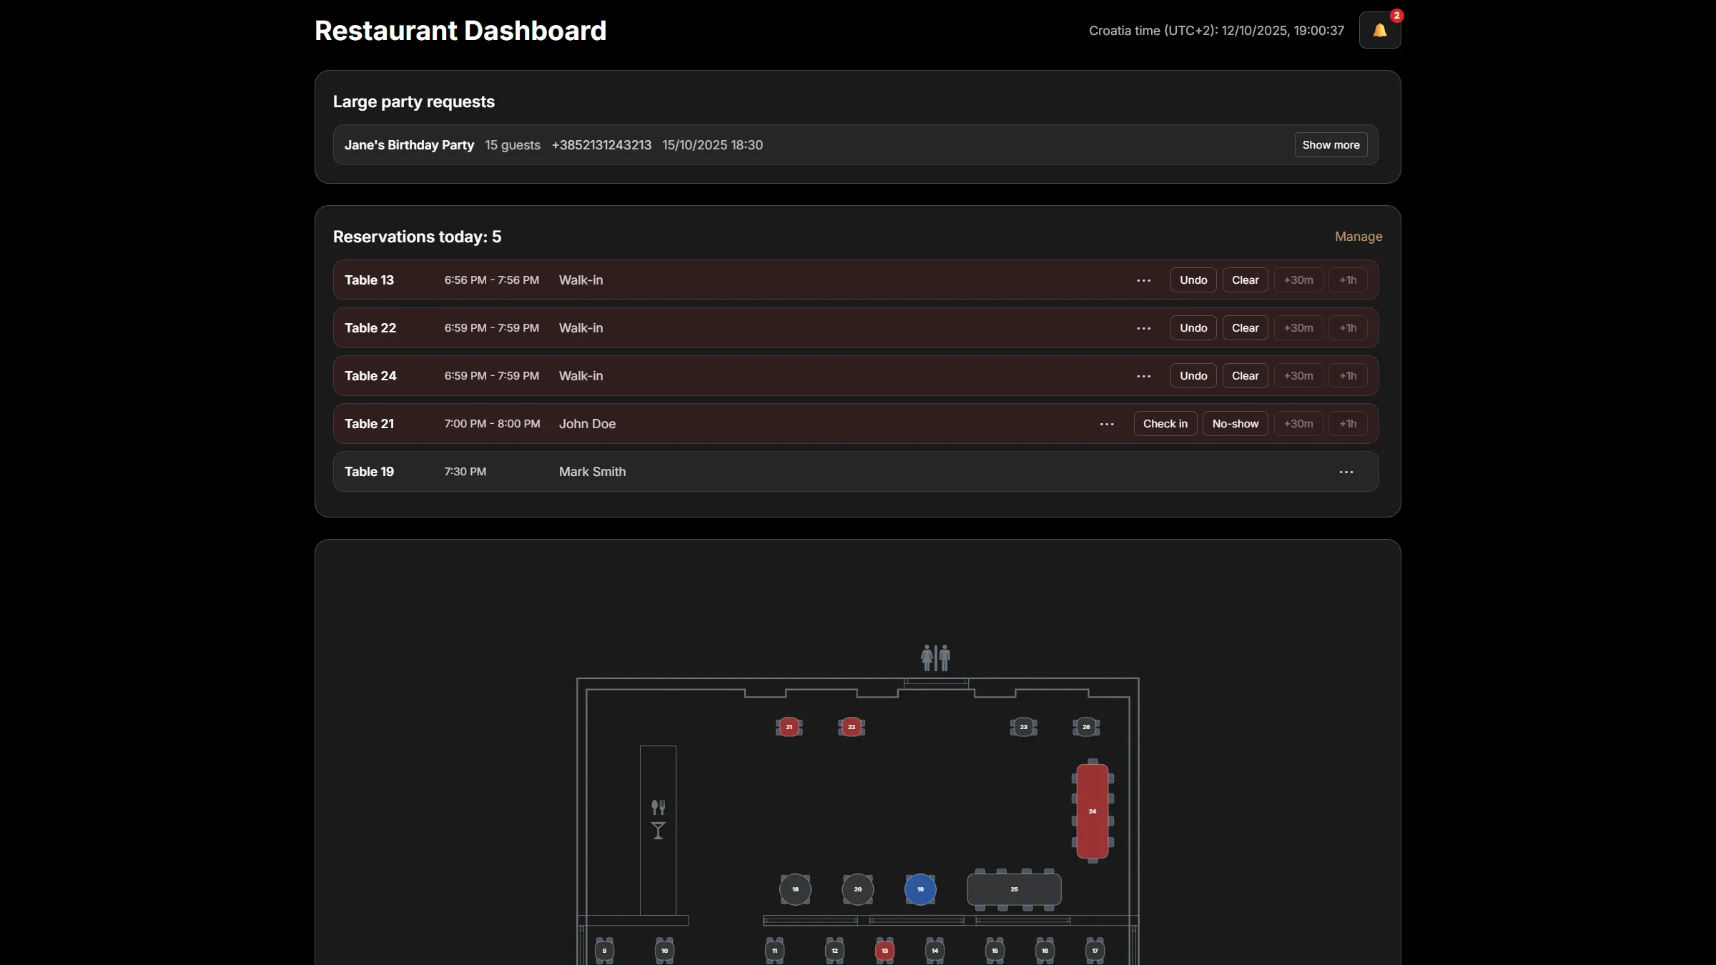Extend Table 13 by +30m
This screenshot has height=965, width=1716.
point(1298,280)
